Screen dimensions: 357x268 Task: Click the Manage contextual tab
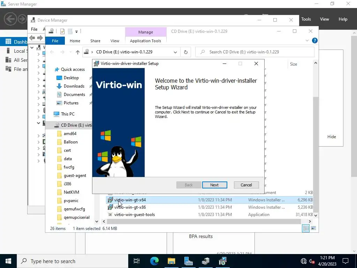pos(146,32)
